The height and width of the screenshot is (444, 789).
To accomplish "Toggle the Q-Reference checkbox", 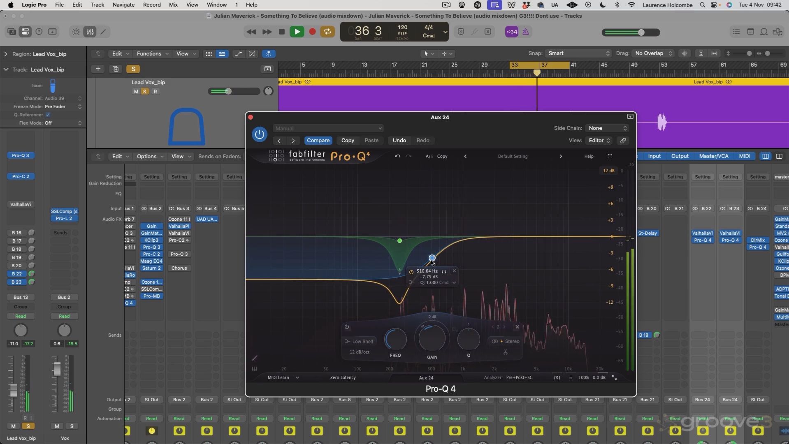I will (x=48, y=115).
